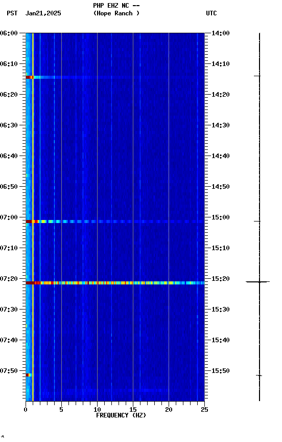Click the 15:50 UTC time label
This screenshot has height=442, width=282.
click(221, 371)
